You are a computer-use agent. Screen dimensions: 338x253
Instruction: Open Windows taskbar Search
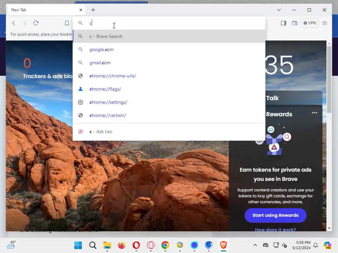(x=93, y=245)
